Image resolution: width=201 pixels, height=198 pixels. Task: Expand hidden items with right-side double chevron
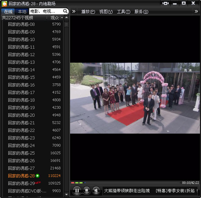click(196, 11)
